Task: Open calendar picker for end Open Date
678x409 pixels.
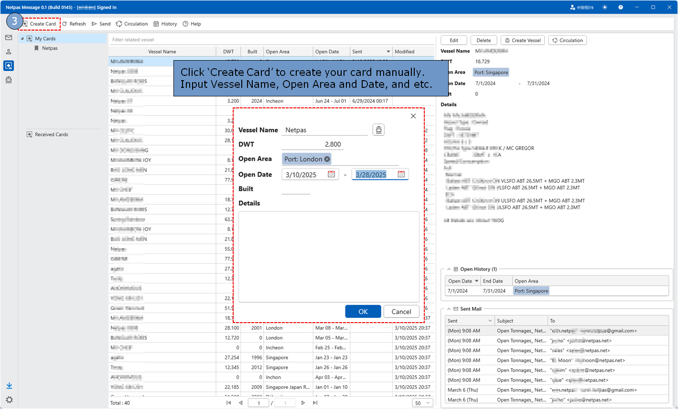Action: 401,174
